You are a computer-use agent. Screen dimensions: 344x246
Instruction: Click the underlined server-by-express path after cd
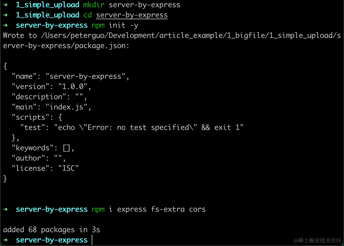pyautogui.click(x=132, y=15)
